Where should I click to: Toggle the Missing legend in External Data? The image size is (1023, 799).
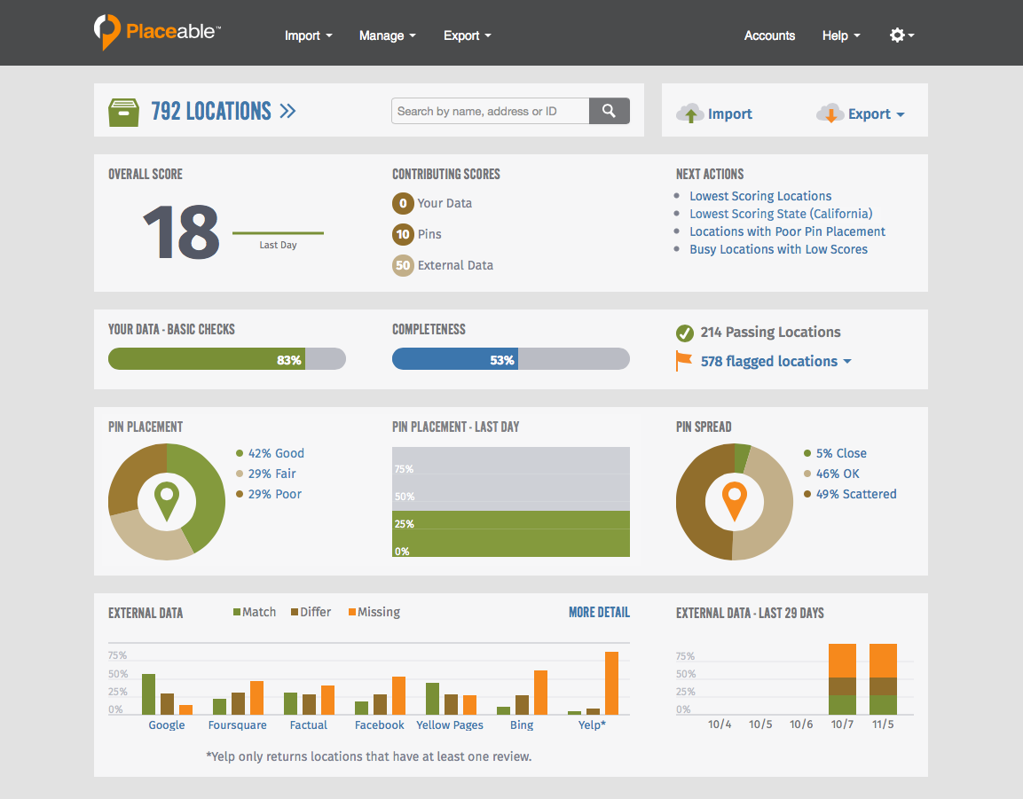373,612
